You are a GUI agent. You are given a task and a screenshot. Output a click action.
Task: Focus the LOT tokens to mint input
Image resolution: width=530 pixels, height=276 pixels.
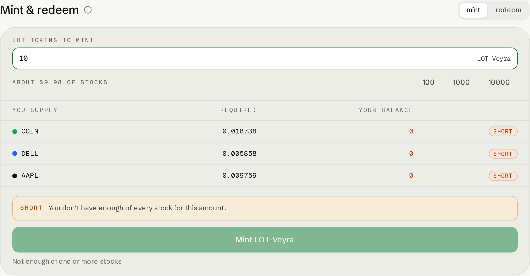click(265, 58)
